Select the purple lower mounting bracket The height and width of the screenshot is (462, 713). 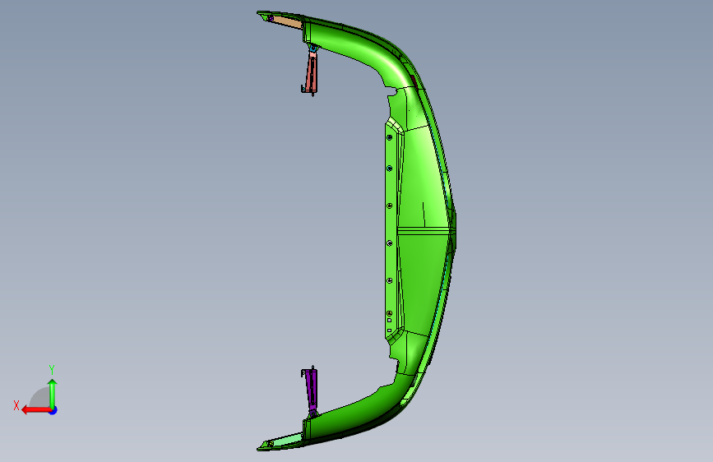coord(312,387)
